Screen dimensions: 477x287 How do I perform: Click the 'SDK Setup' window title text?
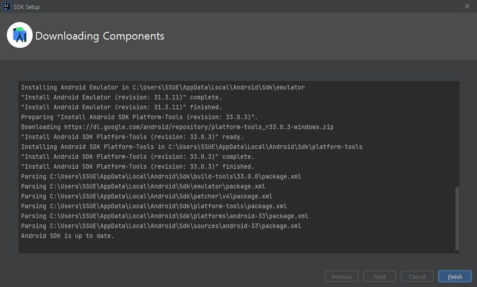click(26, 7)
